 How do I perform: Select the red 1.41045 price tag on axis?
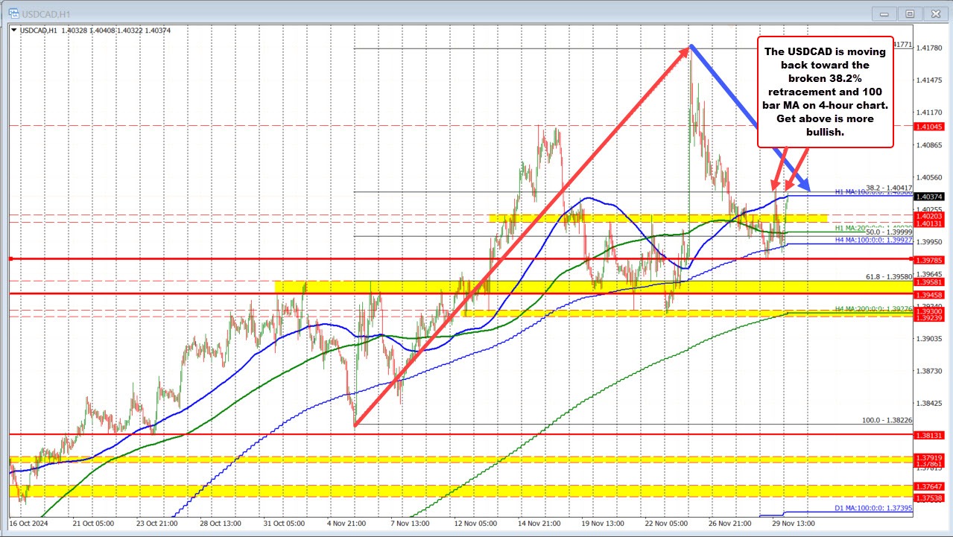coord(931,127)
